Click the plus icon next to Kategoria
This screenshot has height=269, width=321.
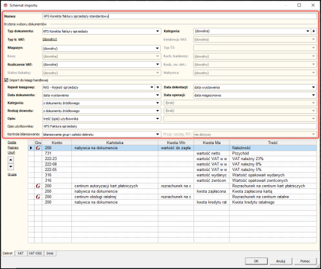click(313, 31)
